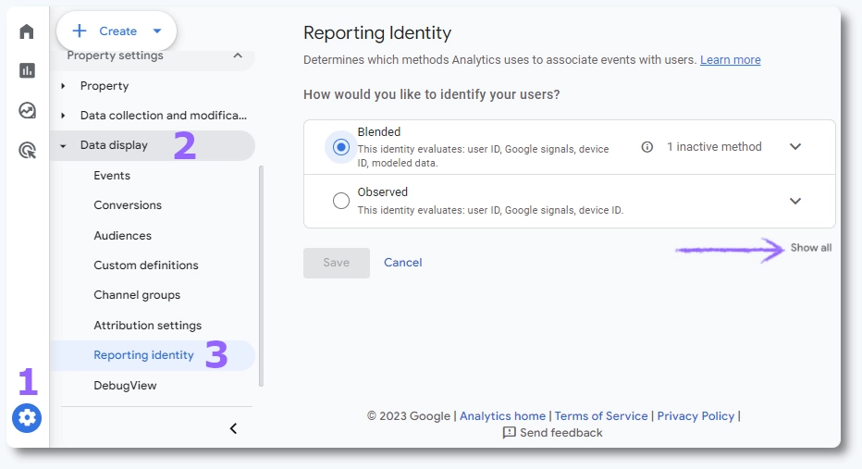The image size is (862, 469).
Task: Click Show all identity options
Action: coord(810,248)
